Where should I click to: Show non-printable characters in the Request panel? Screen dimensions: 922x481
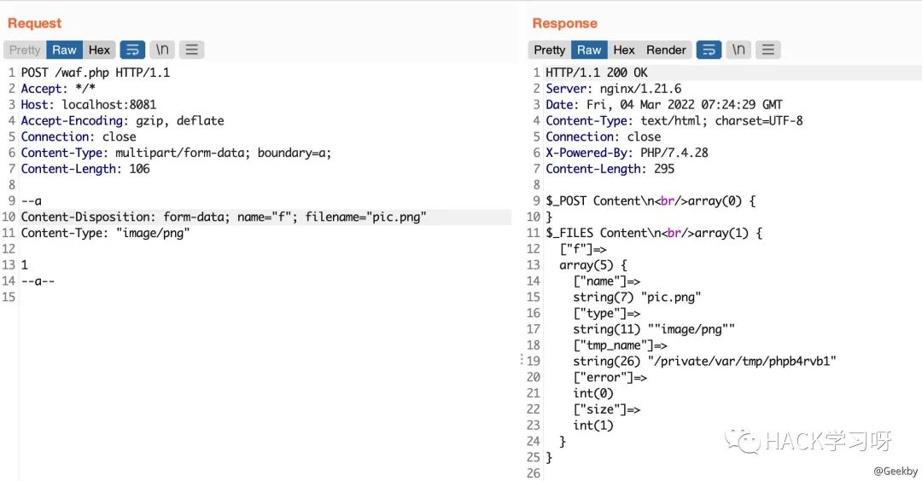[x=162, y=49]
